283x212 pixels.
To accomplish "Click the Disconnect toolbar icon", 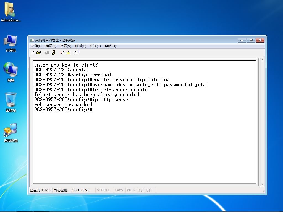I will point(54,52).
